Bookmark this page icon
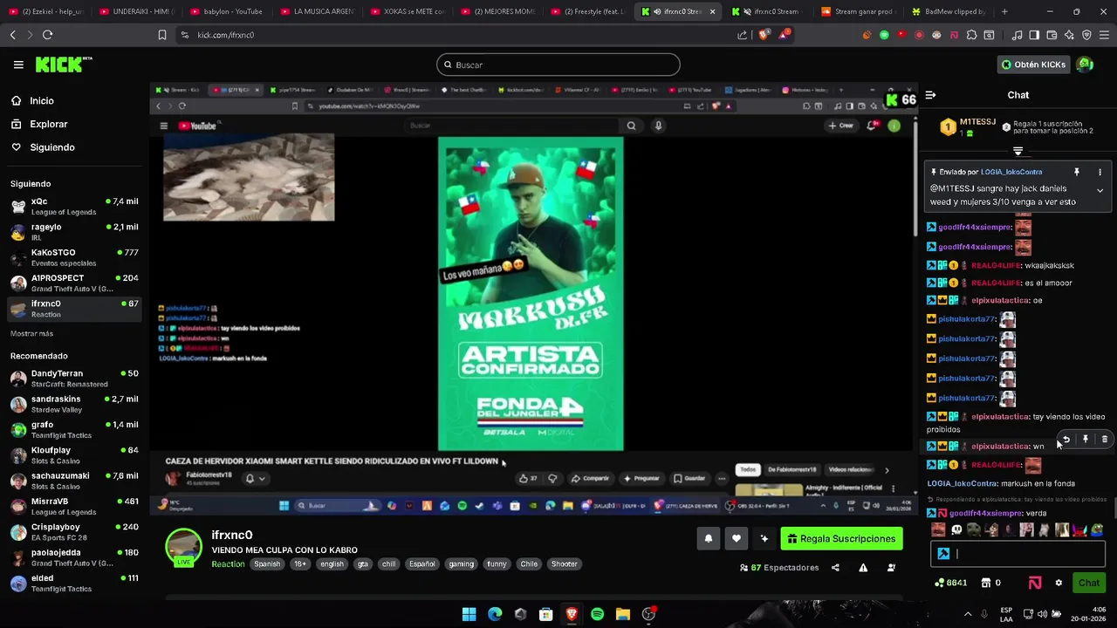This screenshot has height=628, width=1117. 162,35
